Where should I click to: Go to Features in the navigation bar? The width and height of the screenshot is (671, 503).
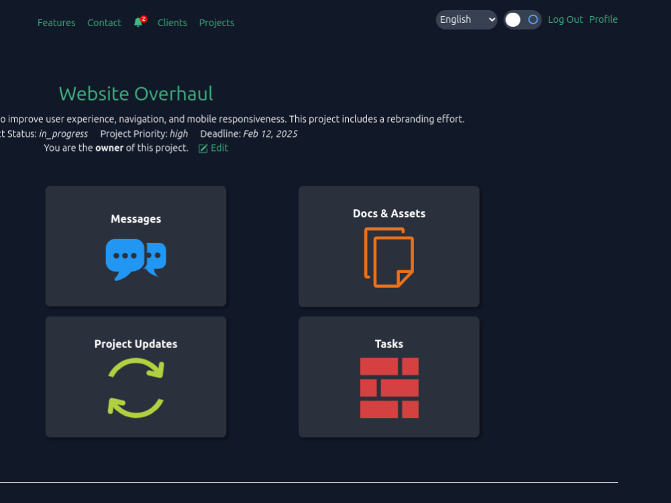tap(56, 23)
